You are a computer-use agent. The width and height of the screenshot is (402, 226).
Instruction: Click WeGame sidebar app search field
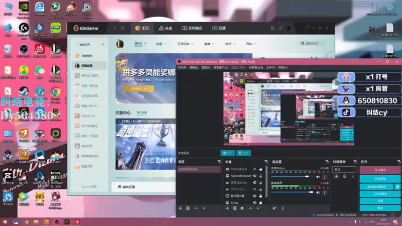pos(86,45)
